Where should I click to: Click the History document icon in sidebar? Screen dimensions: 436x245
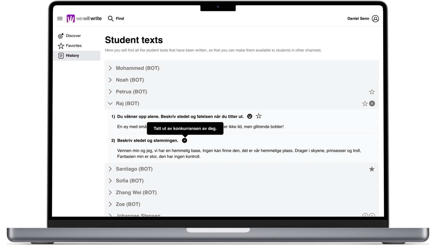click(61, 55)
